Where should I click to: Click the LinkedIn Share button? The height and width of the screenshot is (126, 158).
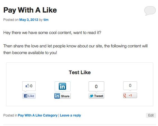[x=62, y=96]
